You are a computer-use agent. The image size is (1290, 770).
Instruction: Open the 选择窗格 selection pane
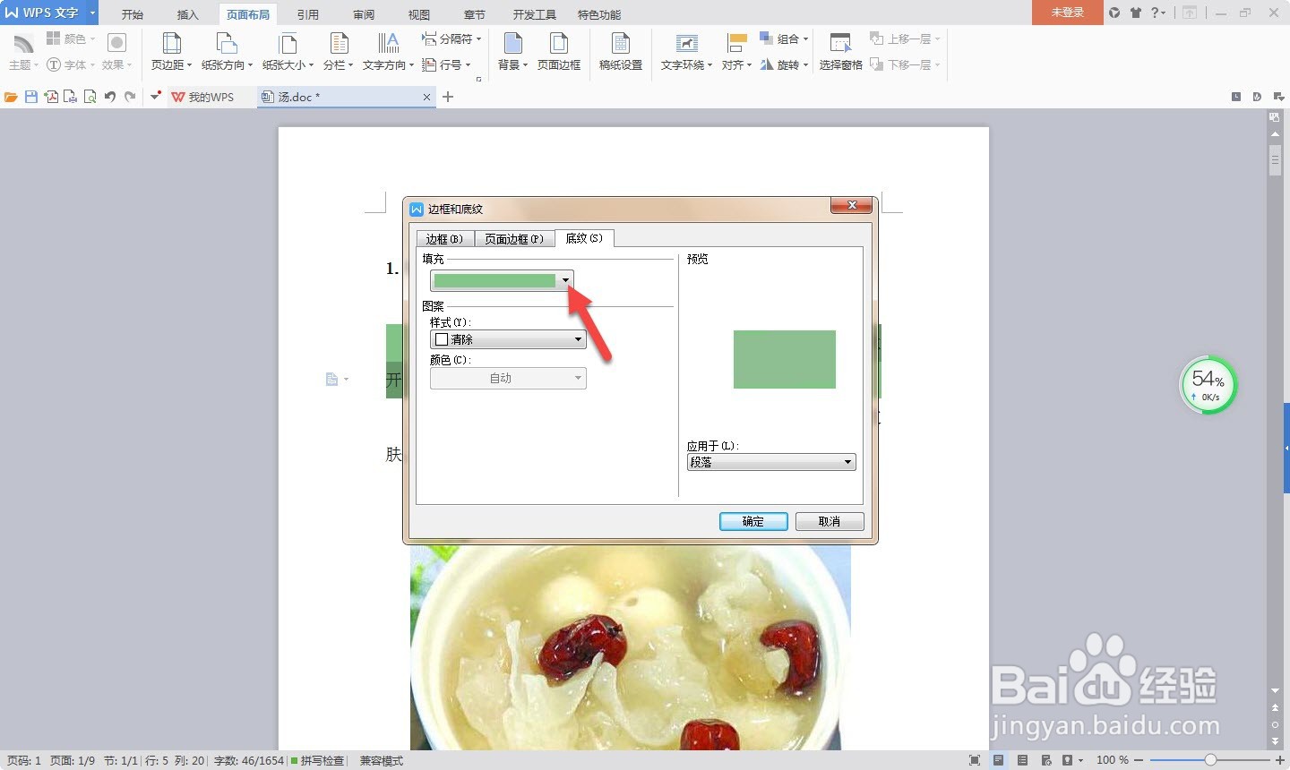[x=840, y=51]
